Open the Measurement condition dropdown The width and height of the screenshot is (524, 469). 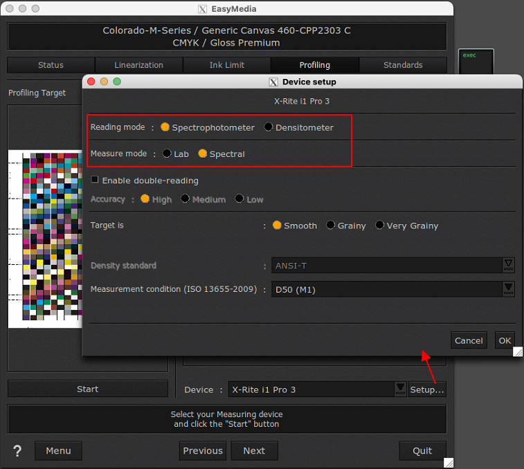pyautogui.click(x=508, y=289)
